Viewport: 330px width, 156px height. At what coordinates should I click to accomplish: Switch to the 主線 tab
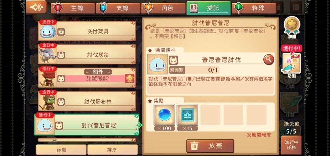click(x=73, y=8)
